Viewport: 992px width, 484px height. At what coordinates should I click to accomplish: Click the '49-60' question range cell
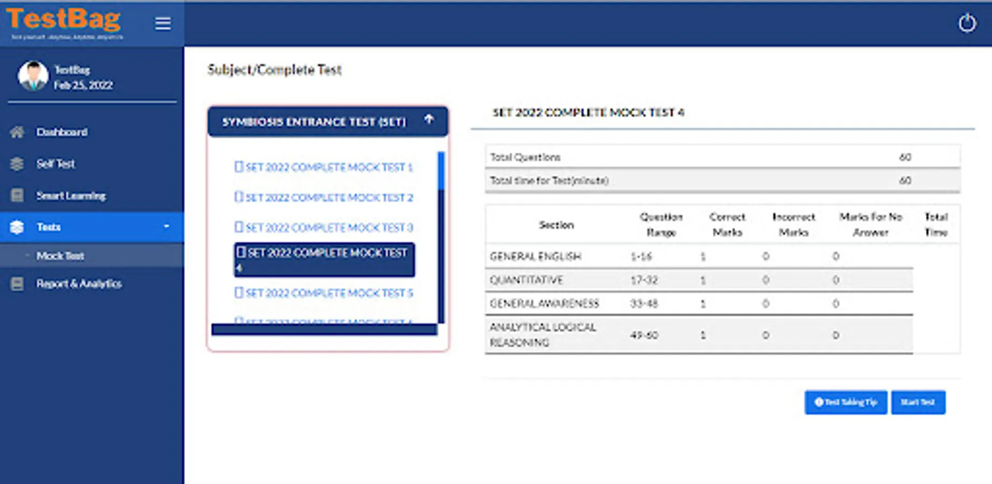pos(644,335)
